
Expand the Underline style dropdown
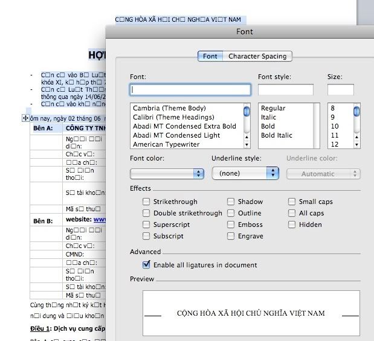point(245,173)
